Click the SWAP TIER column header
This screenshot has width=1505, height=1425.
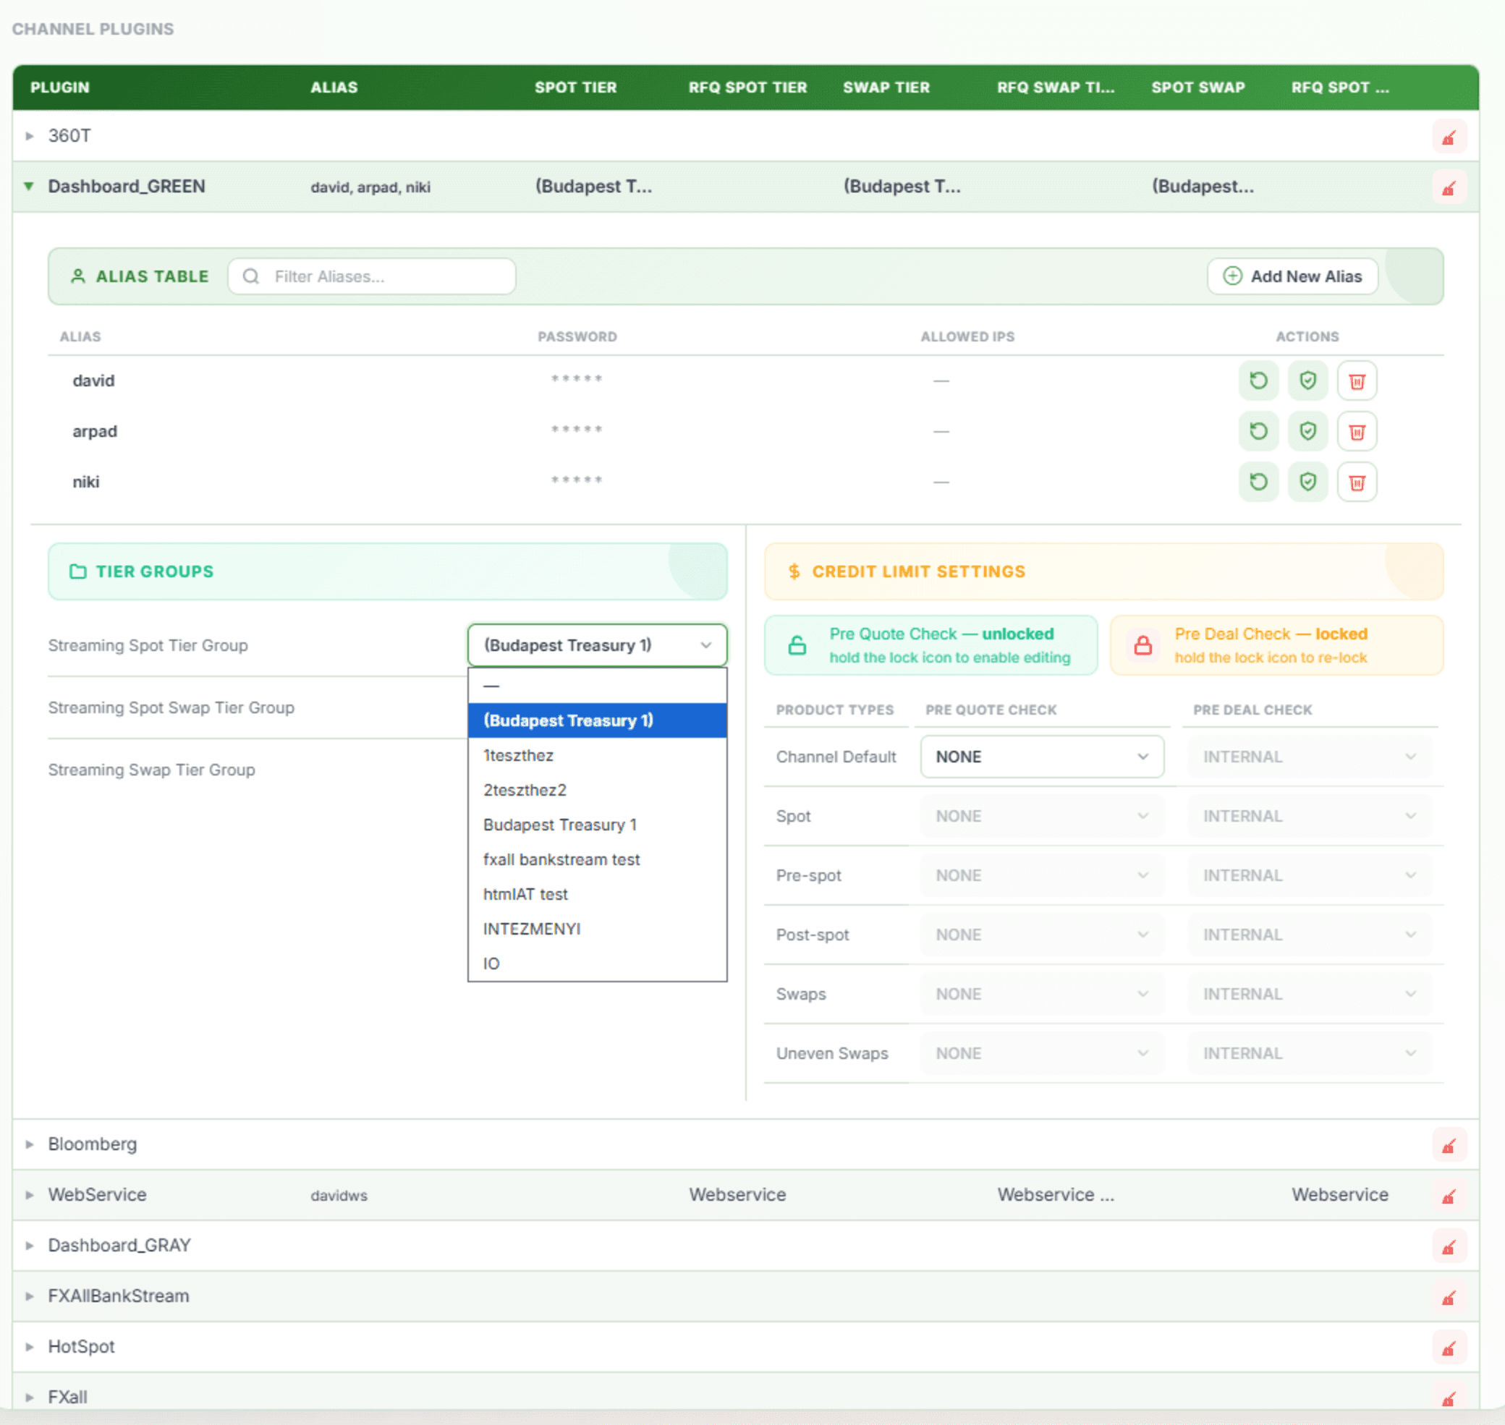click(886, 88)
